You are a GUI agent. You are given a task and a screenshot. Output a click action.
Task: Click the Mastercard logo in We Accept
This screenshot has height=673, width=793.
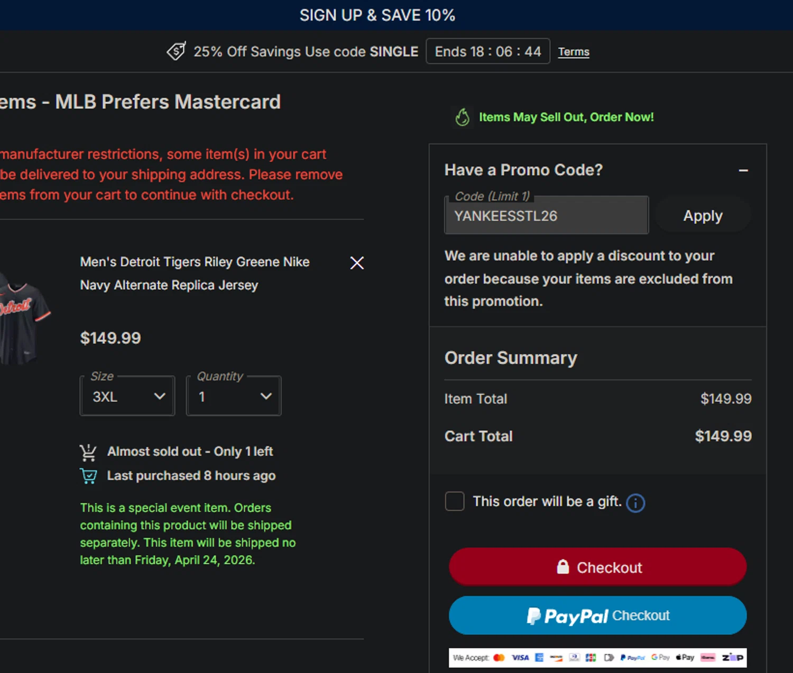point(499,658)
